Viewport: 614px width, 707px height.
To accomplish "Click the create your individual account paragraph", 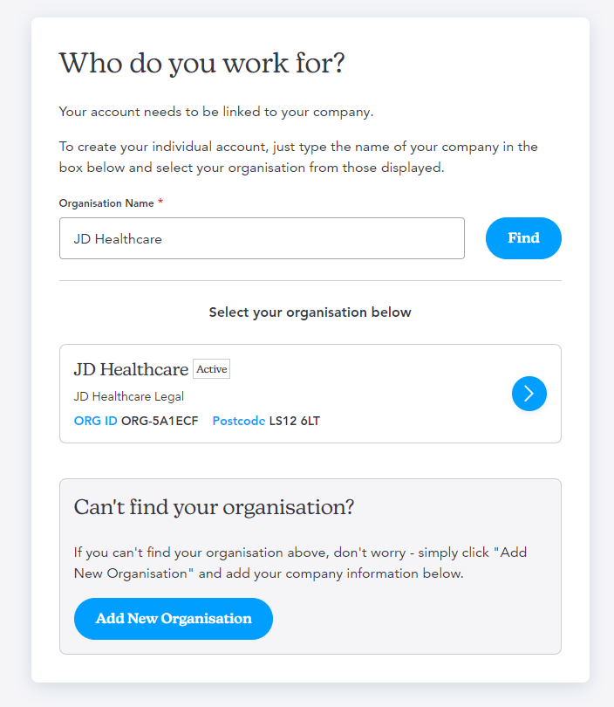I will click(x=298, y=157).
